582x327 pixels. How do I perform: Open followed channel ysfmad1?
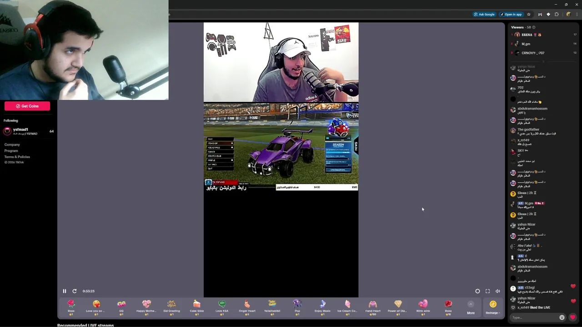coord(29,131)
